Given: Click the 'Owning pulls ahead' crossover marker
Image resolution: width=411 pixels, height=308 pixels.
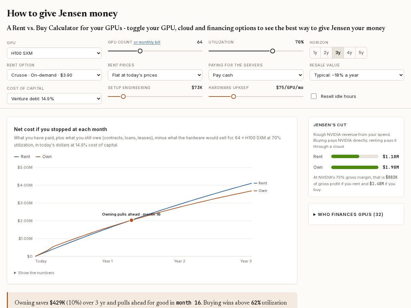Looking at the screenshot, I should 131,220.
